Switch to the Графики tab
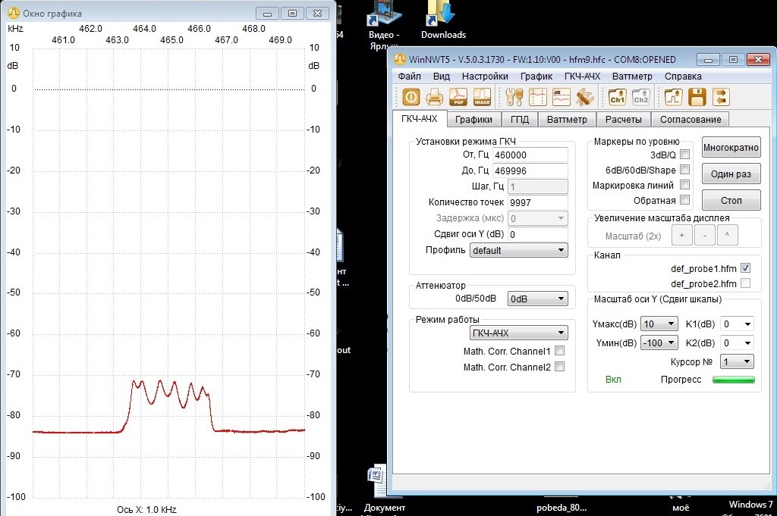This screenshot has height=516, width=777. (473, 119)
